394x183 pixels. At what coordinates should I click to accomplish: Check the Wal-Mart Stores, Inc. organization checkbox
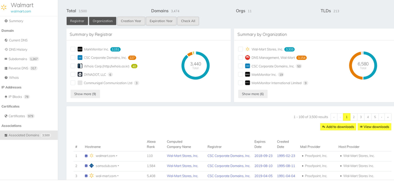241,49
